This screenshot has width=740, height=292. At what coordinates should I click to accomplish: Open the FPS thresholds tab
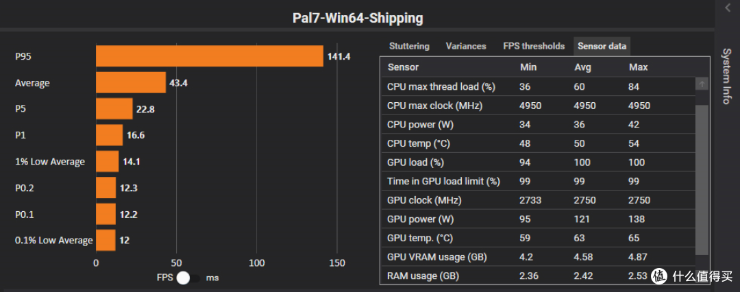pos(534,47)
